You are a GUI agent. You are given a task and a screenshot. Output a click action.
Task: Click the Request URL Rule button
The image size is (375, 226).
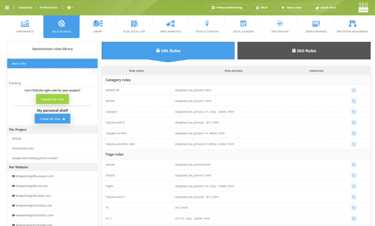tap(52, 99)
